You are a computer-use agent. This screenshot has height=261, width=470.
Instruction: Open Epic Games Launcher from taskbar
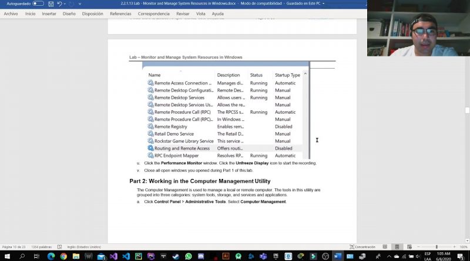tap(276, 256)
